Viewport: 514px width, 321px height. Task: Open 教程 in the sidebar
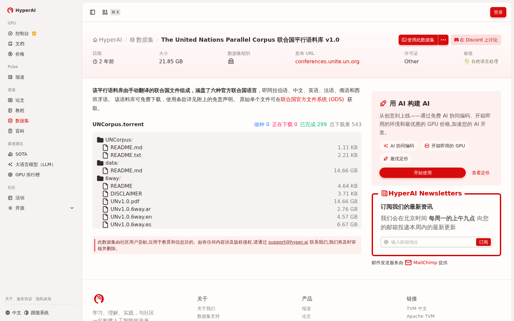tap(41, 110)
